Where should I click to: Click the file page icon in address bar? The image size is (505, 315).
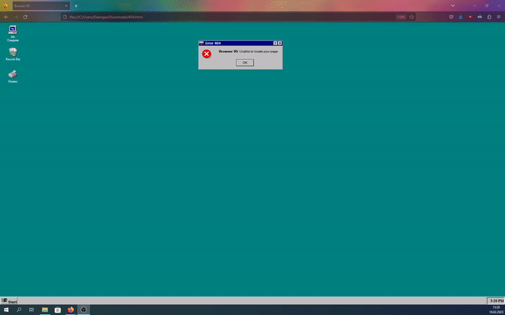point(65,17)
